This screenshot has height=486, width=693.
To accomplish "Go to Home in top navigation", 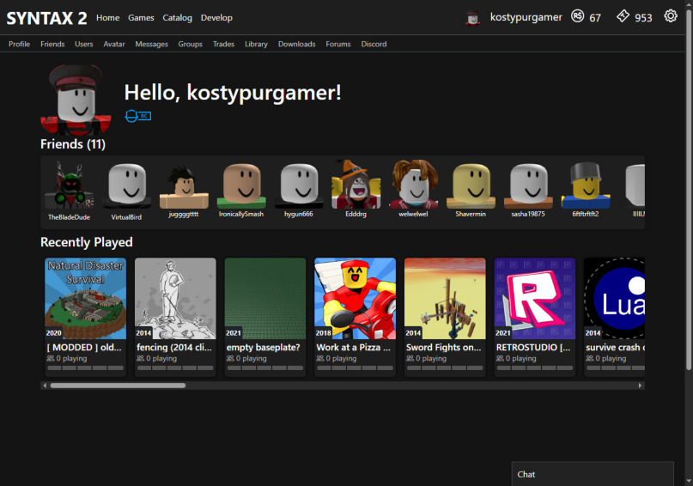I will [108, 18].
